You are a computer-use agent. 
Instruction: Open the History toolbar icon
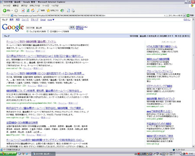[62, 10]
